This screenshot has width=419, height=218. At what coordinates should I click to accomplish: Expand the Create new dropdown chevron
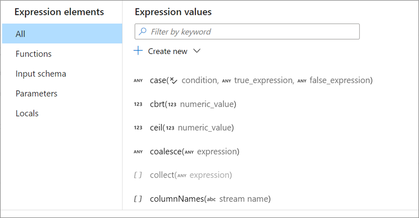point(197,51)
